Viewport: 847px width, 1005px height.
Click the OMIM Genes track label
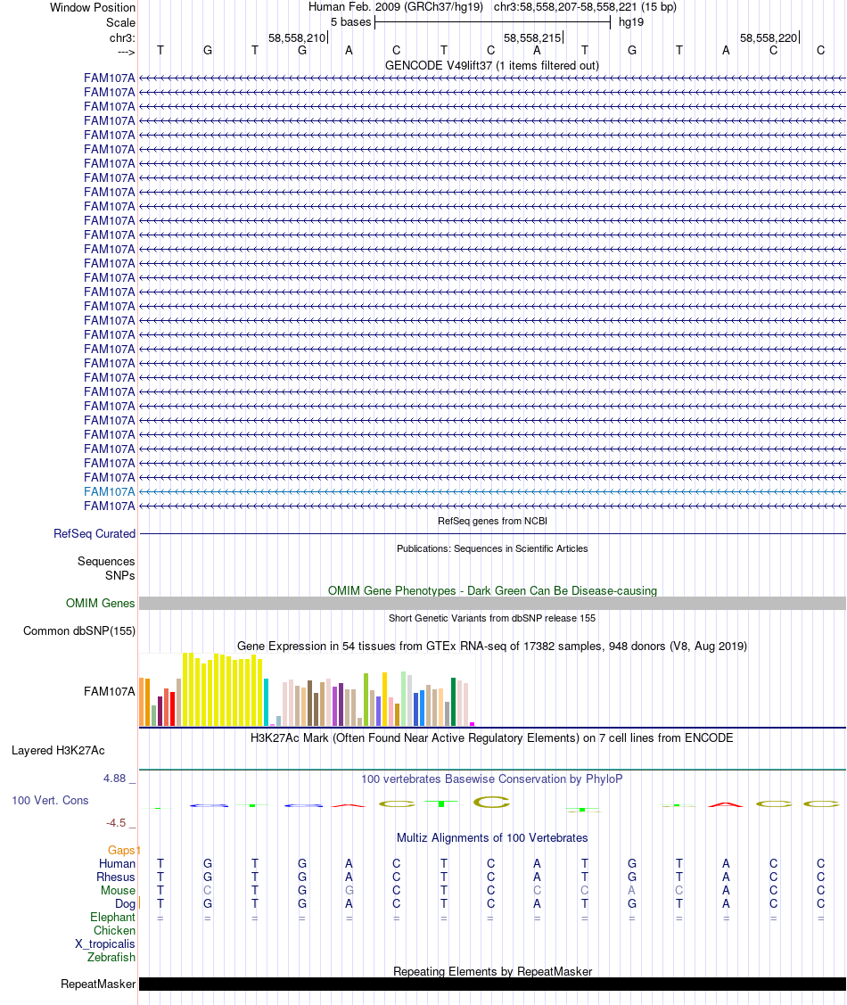coord(100,603)
